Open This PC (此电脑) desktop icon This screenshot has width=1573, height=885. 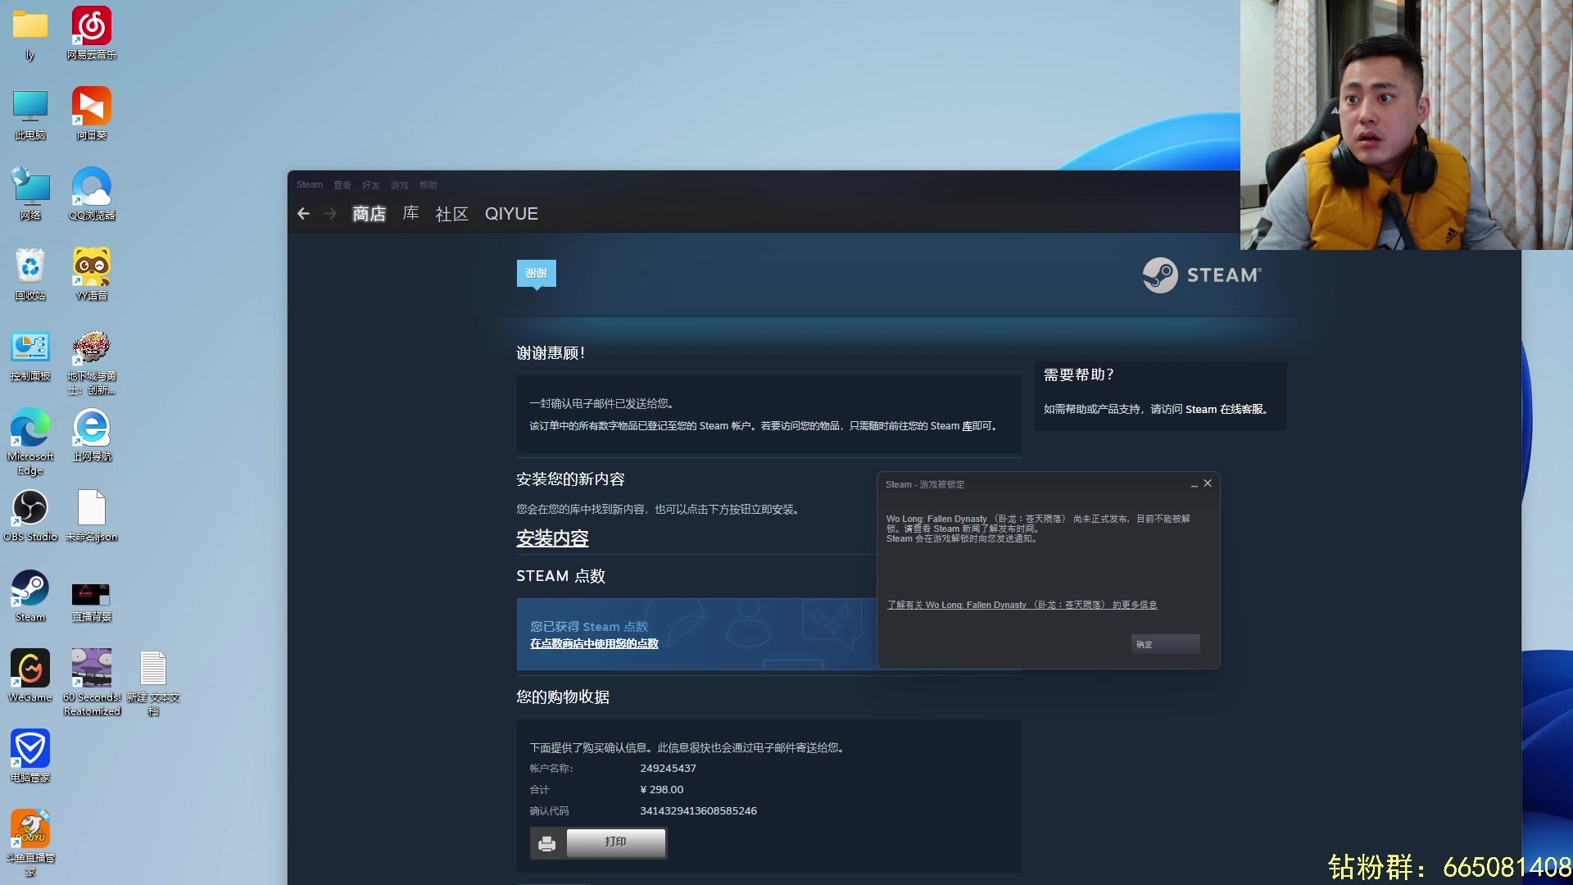30,114
